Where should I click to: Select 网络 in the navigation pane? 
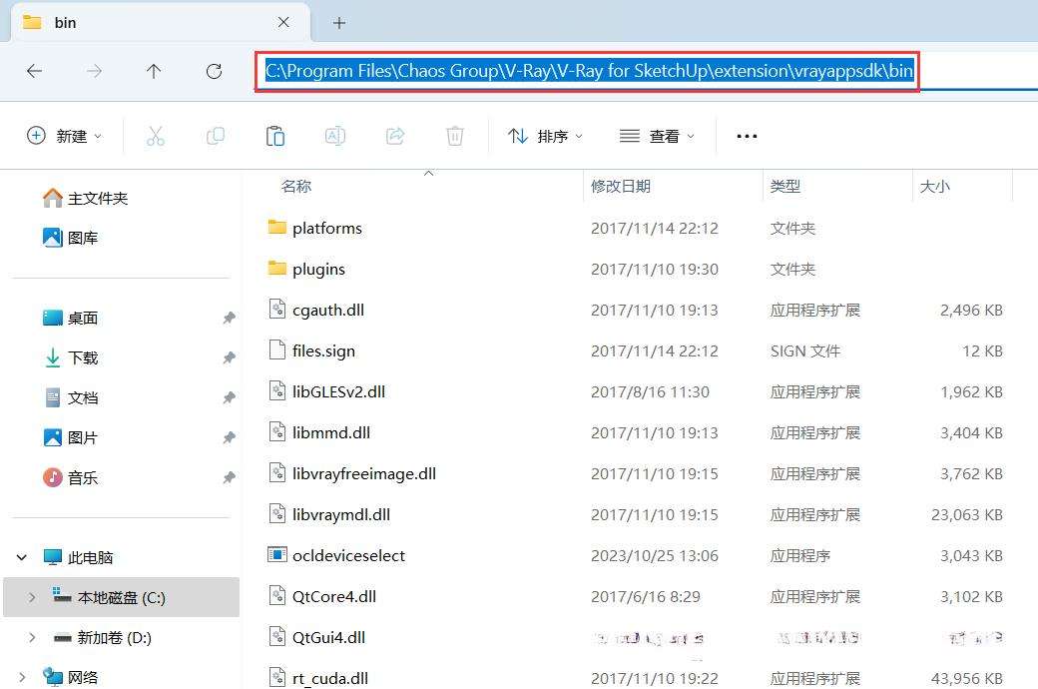(70, 677)
